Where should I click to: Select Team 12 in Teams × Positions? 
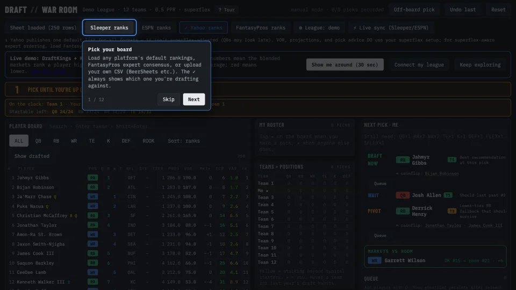coord(304,262)
